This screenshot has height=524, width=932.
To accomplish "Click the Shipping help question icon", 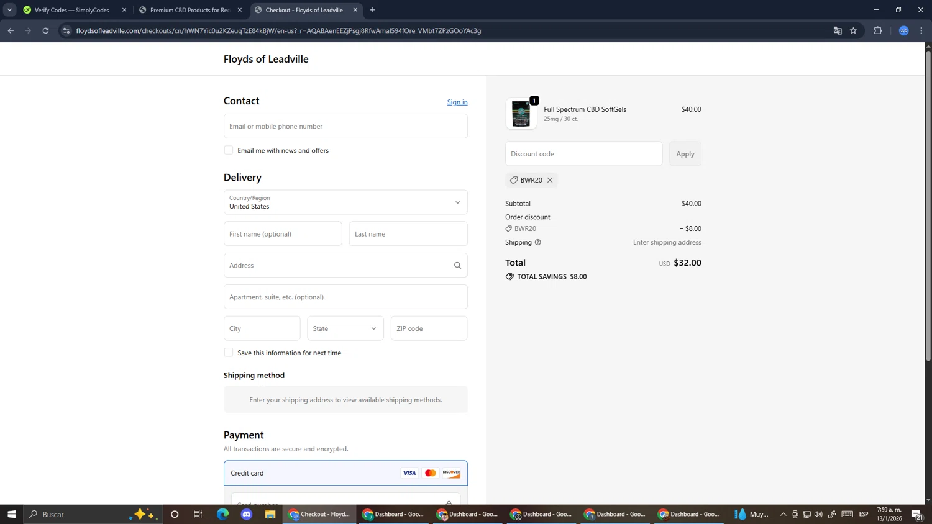I will [x=538, y=242].
